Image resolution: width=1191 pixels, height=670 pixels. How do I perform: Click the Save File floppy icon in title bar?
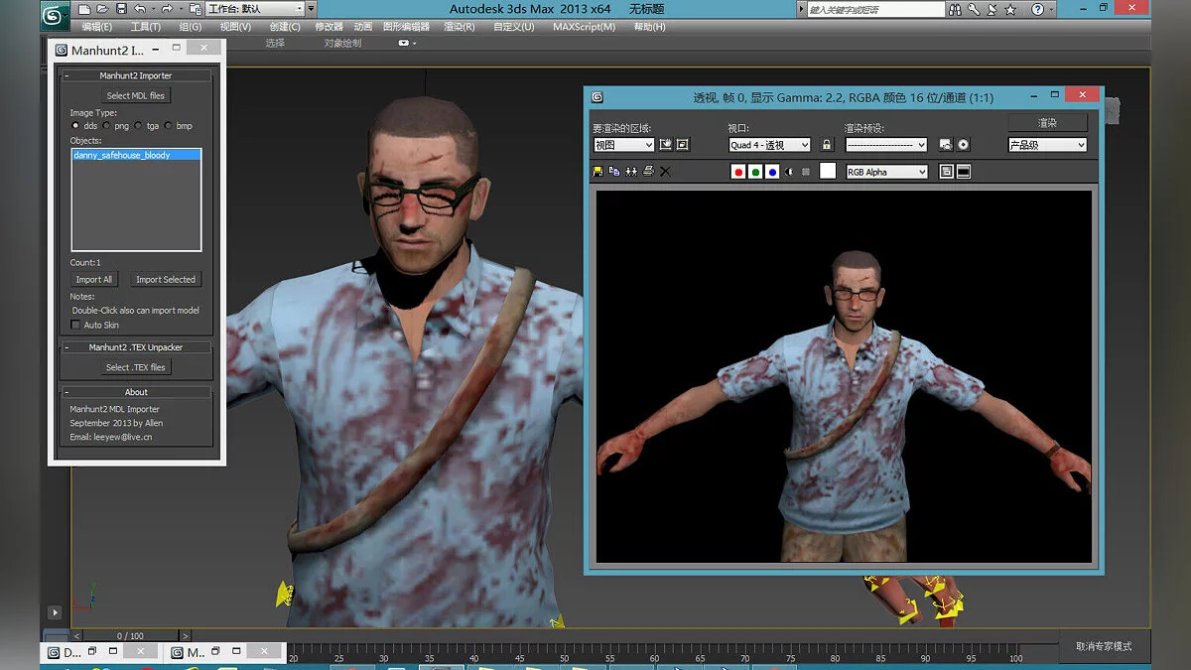click(x=120, y=10)
